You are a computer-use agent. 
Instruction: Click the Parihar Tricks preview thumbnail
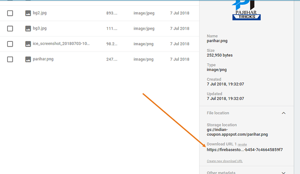[x=247, y=10]
